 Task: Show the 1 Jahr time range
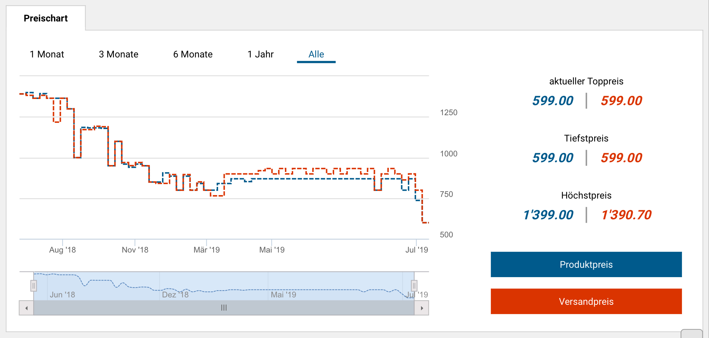(x=260, y=54)
